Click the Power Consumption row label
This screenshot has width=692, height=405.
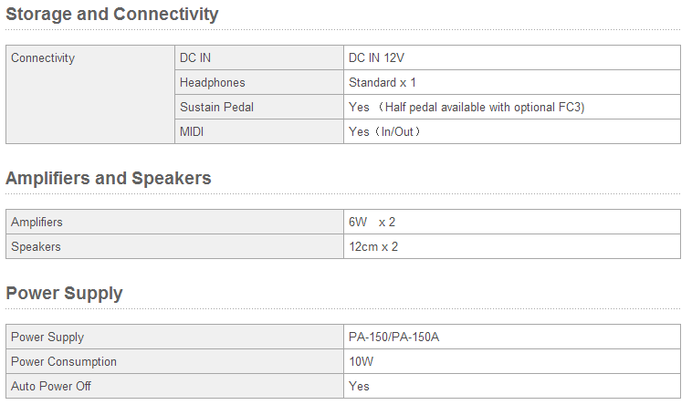pos(64,362)
